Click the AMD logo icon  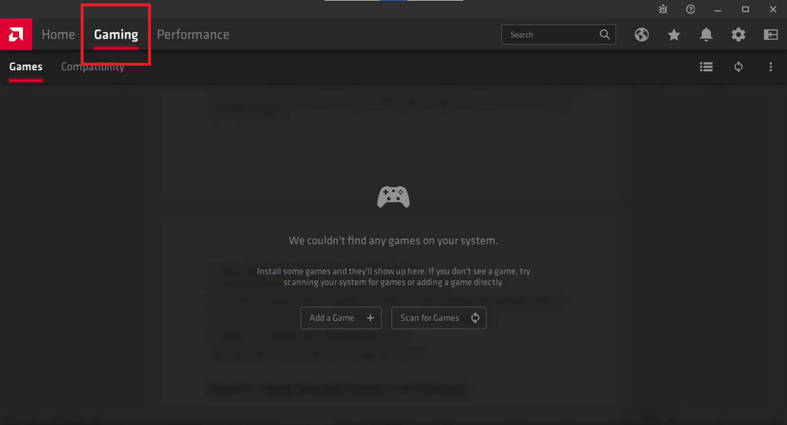coord(16,35)
